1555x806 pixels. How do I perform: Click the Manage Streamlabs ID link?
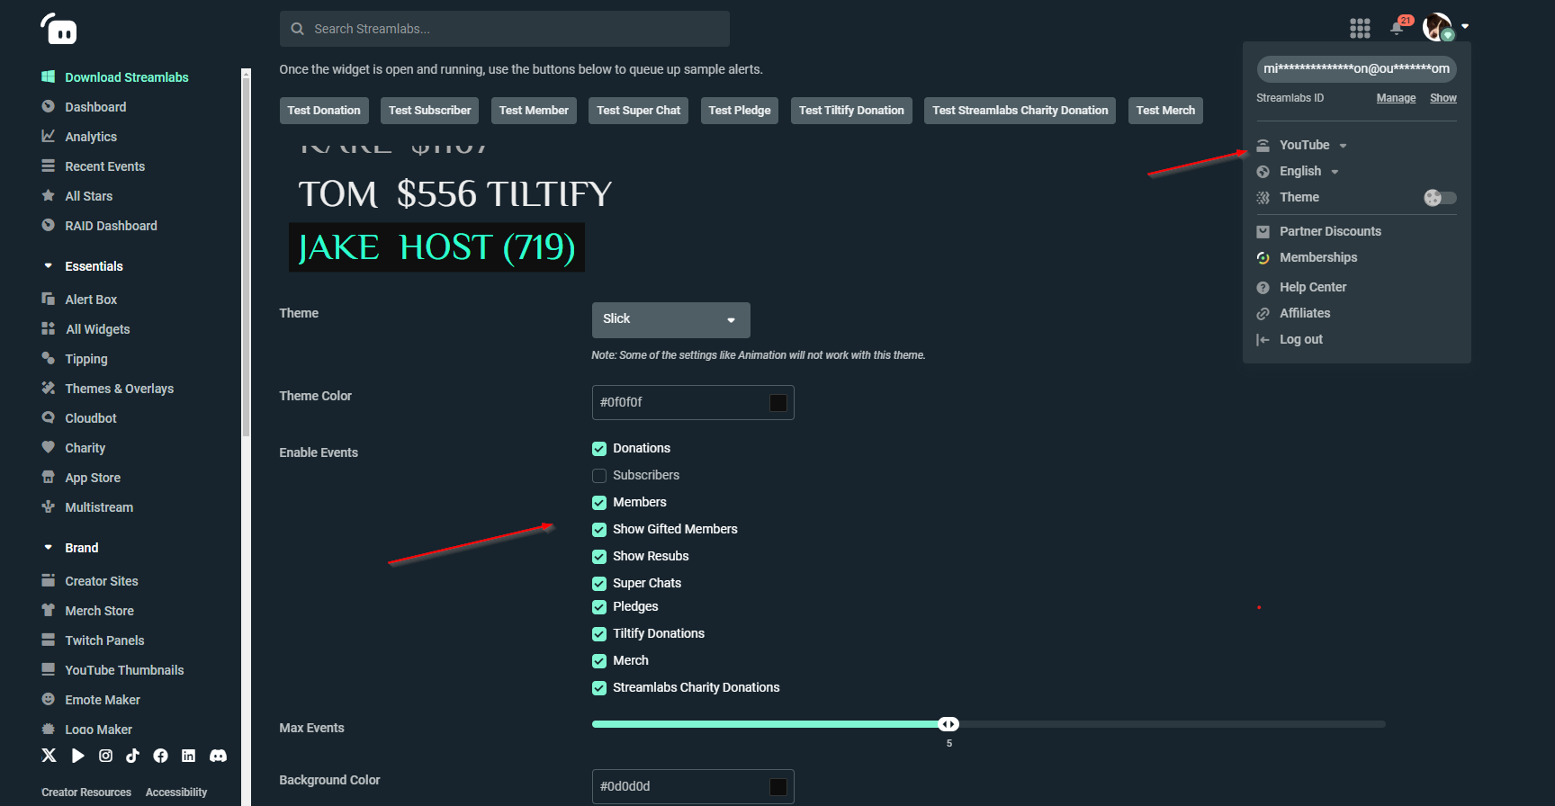click(1396, 98)
